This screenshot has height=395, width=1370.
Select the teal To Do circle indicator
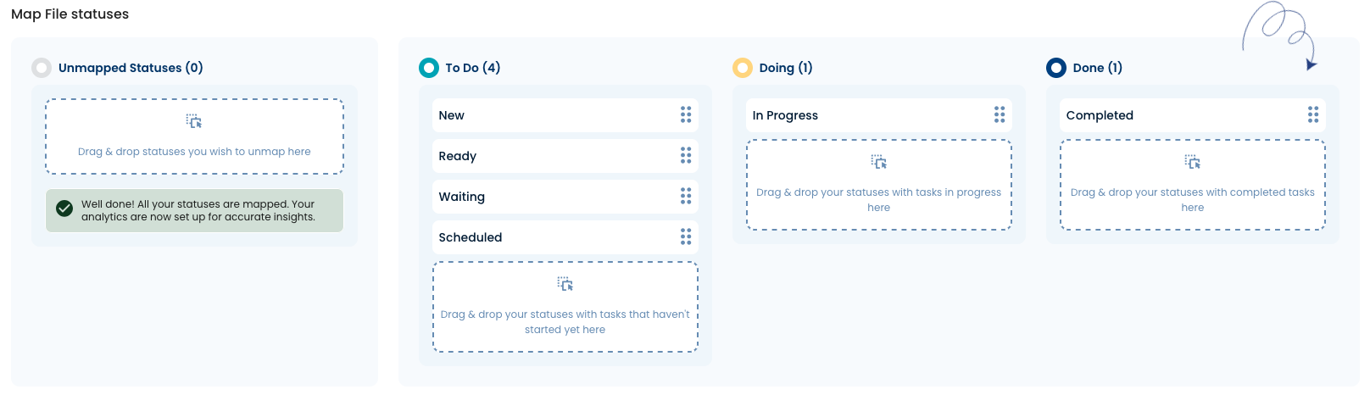click(429, 68)
